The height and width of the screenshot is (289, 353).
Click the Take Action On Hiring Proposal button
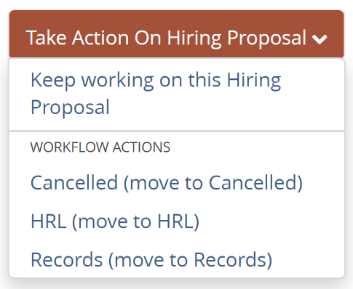point(176,33)
